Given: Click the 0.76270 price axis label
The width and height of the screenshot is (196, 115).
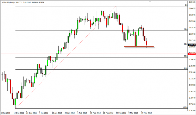Looking at the screenshot, I should point(192,91).
